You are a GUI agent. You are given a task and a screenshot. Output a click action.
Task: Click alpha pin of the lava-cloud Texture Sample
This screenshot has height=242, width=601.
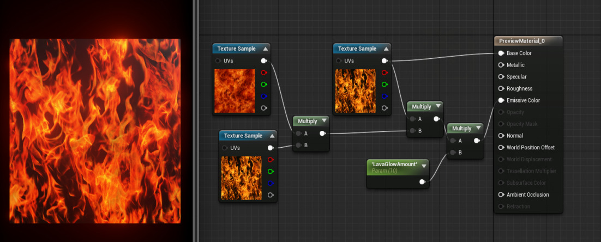click(264, 108)
